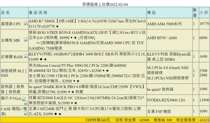210x123 pixels.
Task: Select the 散熱器 | 散熱墊 | 散熱膏 label
Action: coord(13,89)
